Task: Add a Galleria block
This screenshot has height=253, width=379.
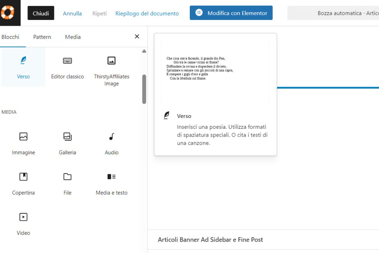Action: pyautogui.click(x=67, y=143)
